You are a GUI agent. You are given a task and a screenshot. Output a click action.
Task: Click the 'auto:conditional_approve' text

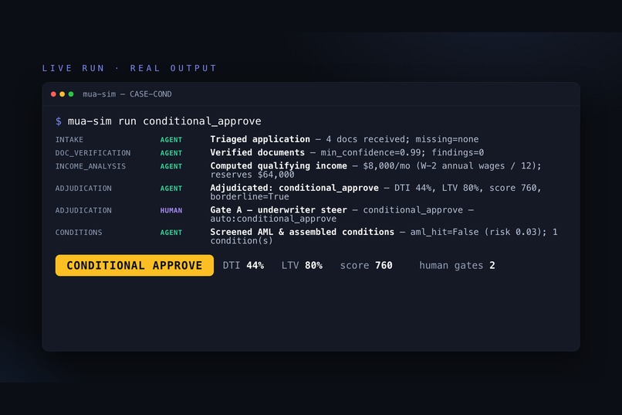(x=273, y=219)
